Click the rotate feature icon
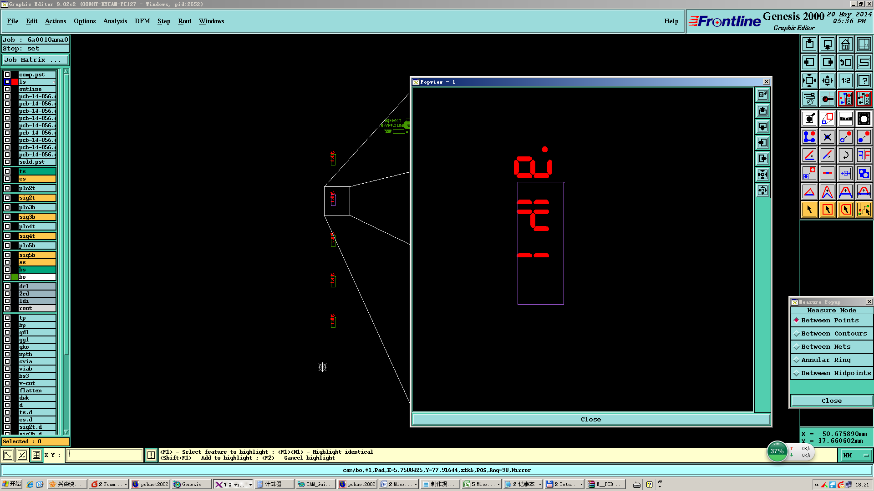This screenshot has width=874, height=491. click(845, 155)
